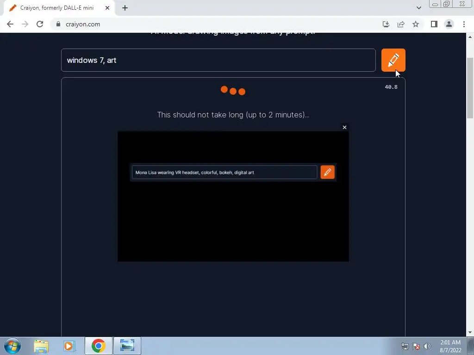Click the scrollbar up arrow
474x355 pixels.
[470, 37]
